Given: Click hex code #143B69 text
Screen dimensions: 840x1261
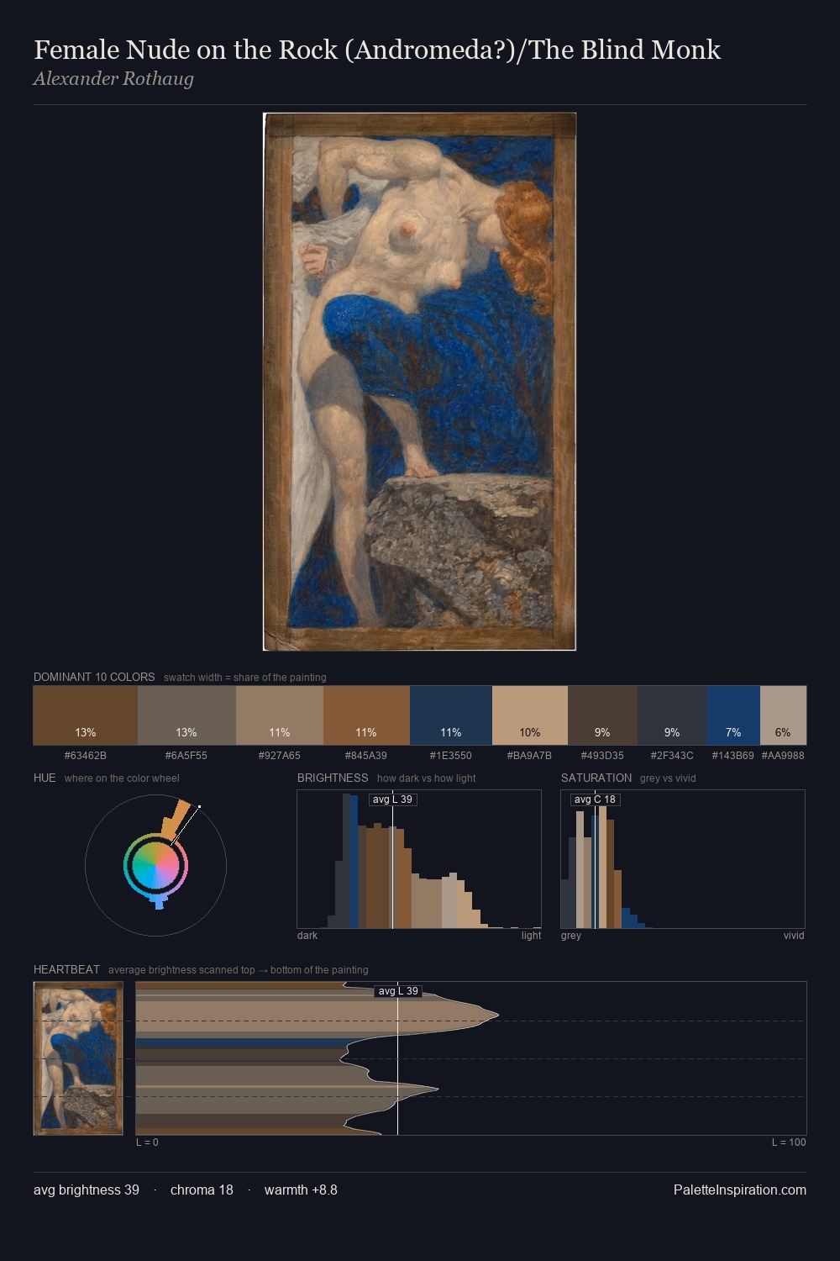Looking at the screenshot, I should 733,756.
